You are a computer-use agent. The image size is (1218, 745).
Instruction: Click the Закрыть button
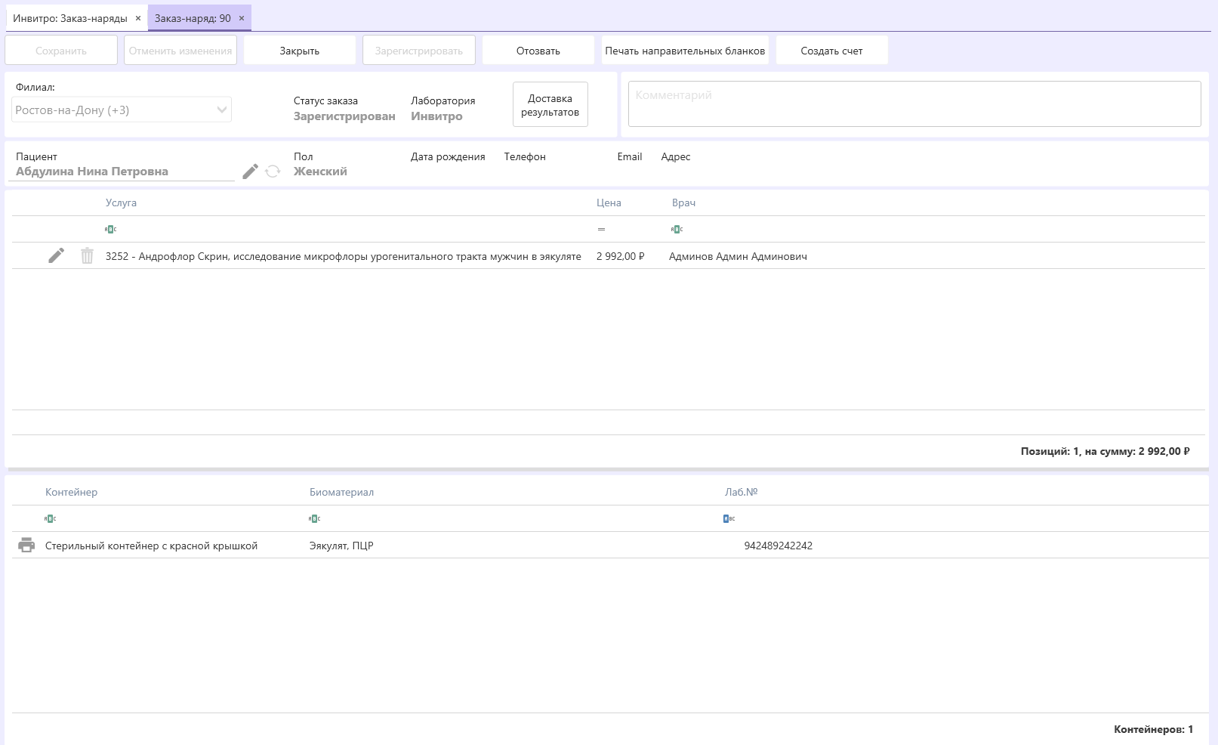300,51
